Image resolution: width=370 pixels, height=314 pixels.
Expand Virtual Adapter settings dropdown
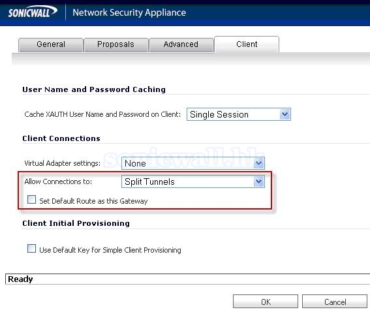pos(193,163)
